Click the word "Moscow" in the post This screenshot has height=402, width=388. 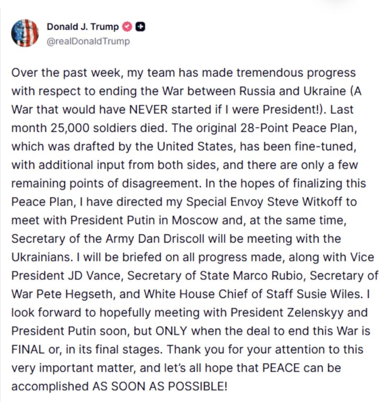pos(195,220)
